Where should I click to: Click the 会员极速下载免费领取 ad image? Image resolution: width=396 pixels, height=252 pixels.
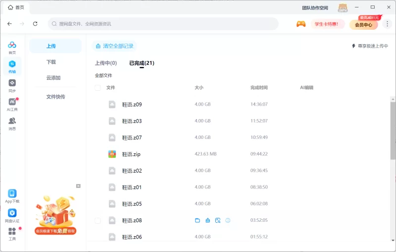pyautogui.click(x=55, y=215)
